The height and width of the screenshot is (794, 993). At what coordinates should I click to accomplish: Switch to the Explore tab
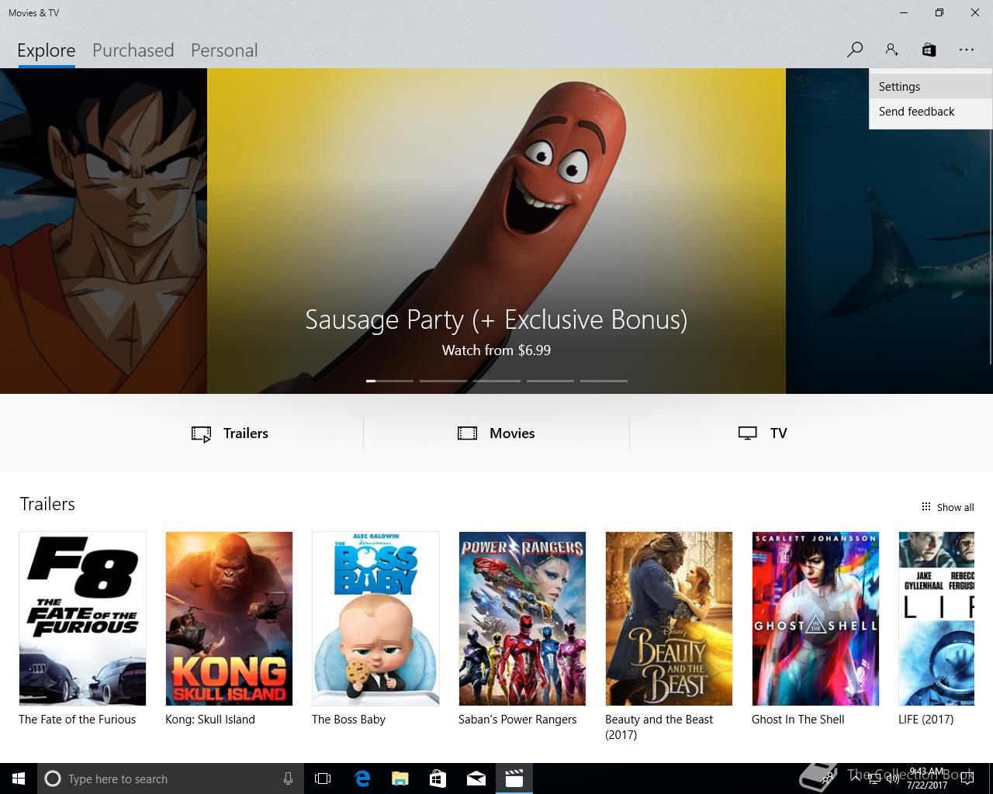pos(47,50)
